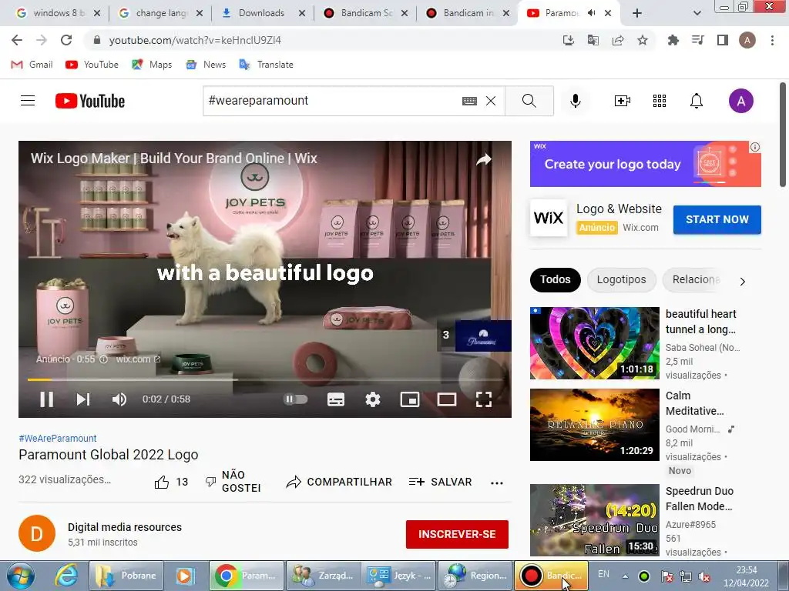789x591 pixels.
Task: Open Calm Meditative video thumbnail
Action: [x=594, y=425]
